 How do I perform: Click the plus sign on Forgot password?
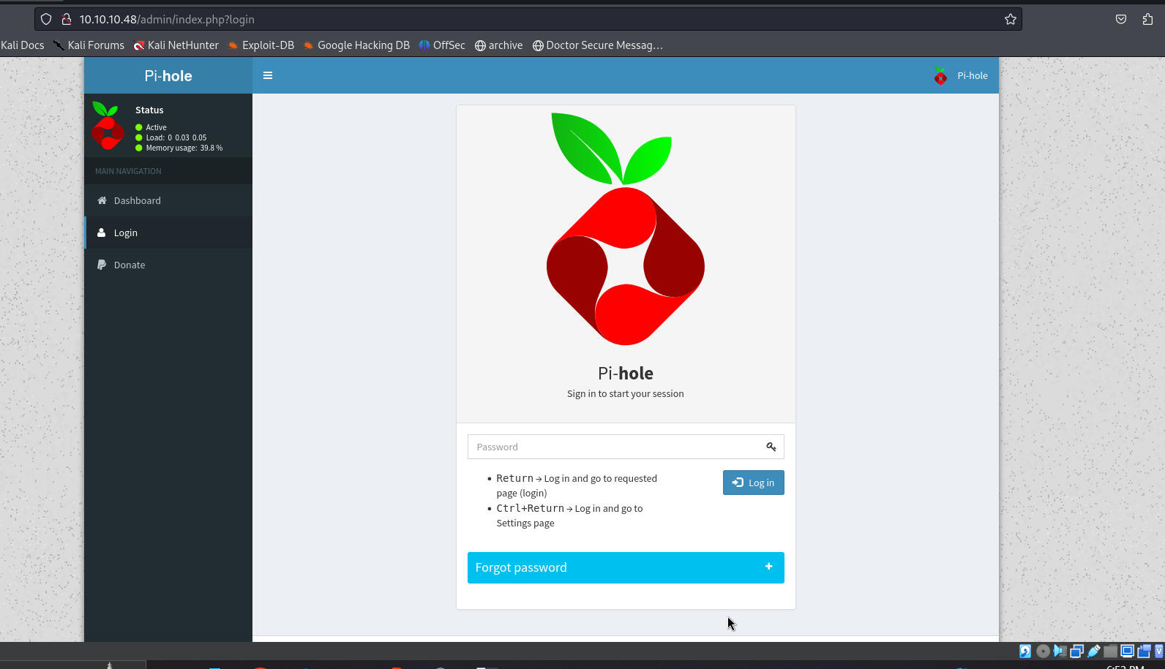coord(768,567)
